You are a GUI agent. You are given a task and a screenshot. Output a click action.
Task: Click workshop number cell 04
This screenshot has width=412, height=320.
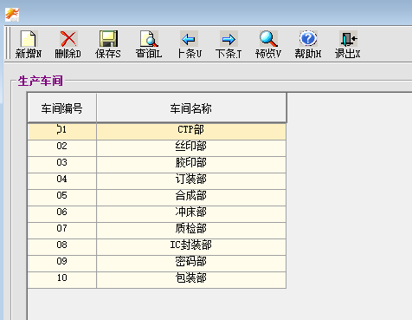pyautogui.click(x=62, y=181)
